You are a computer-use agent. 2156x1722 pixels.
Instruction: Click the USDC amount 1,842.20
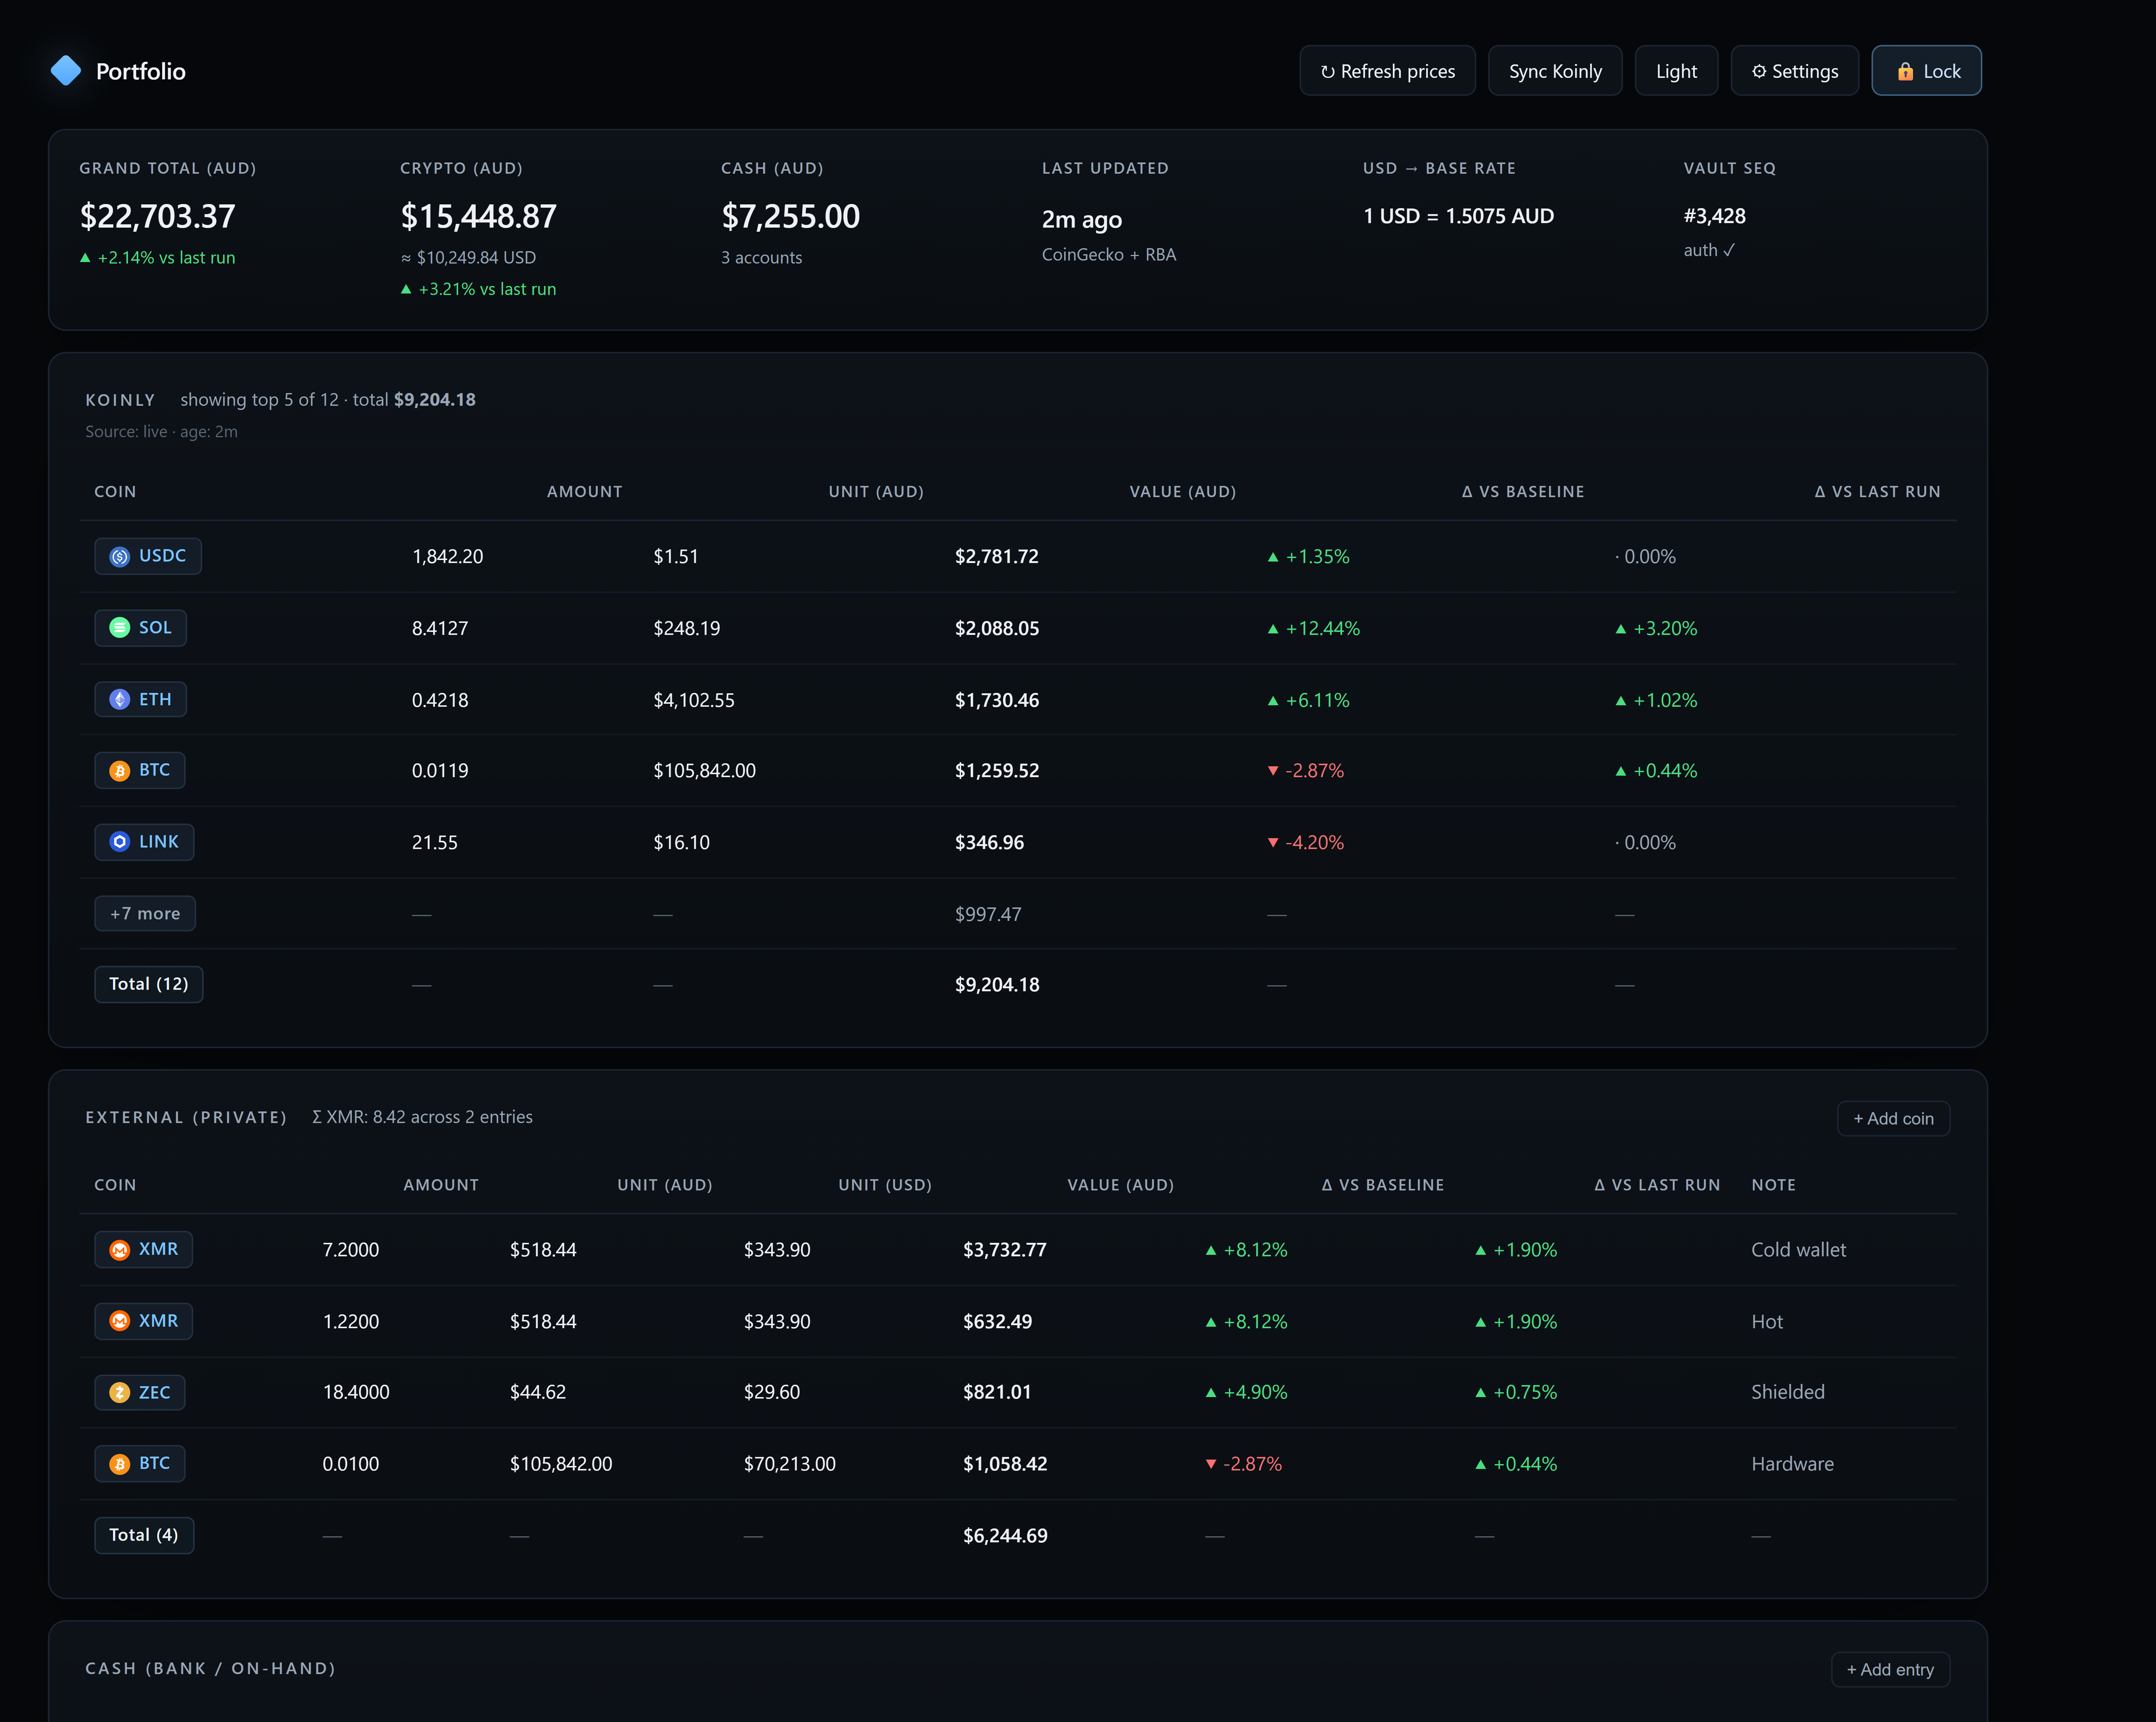click(x=448, y=557)
